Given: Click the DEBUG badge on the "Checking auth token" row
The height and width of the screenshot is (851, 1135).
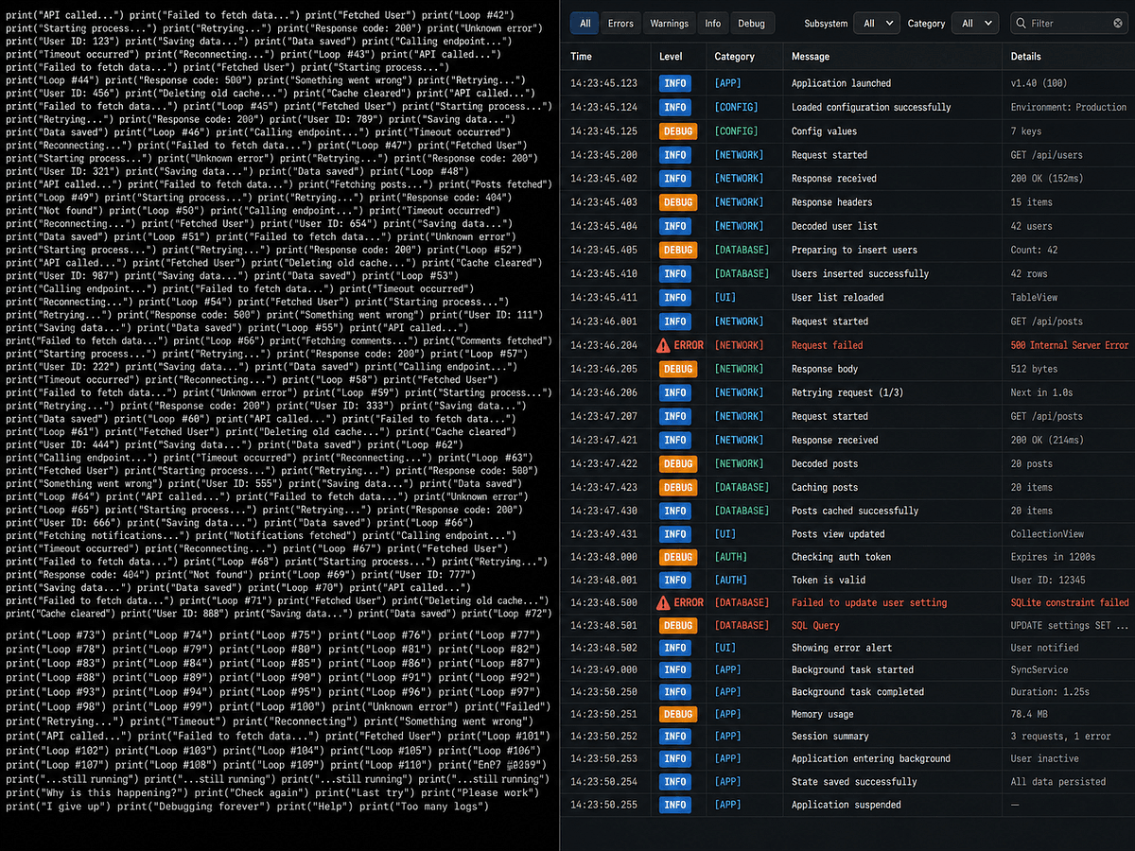Looking at the screenshot, I should click(x=677, y=557).
